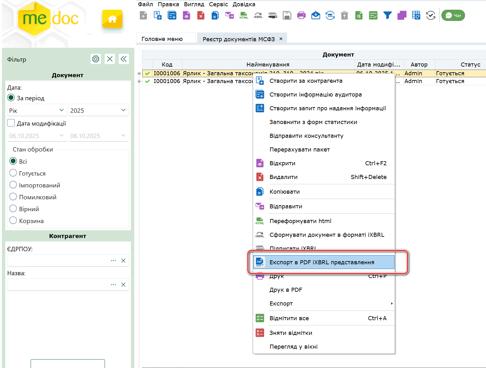The height and width of the screenshot is (368, 486).
Task: Select the Корзина radio button
Action: 13,221
